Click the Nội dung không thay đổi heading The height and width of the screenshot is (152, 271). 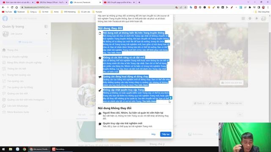click(115, 108)
